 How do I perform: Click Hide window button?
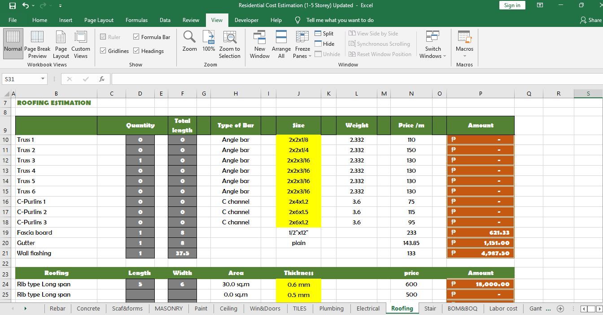324,44
